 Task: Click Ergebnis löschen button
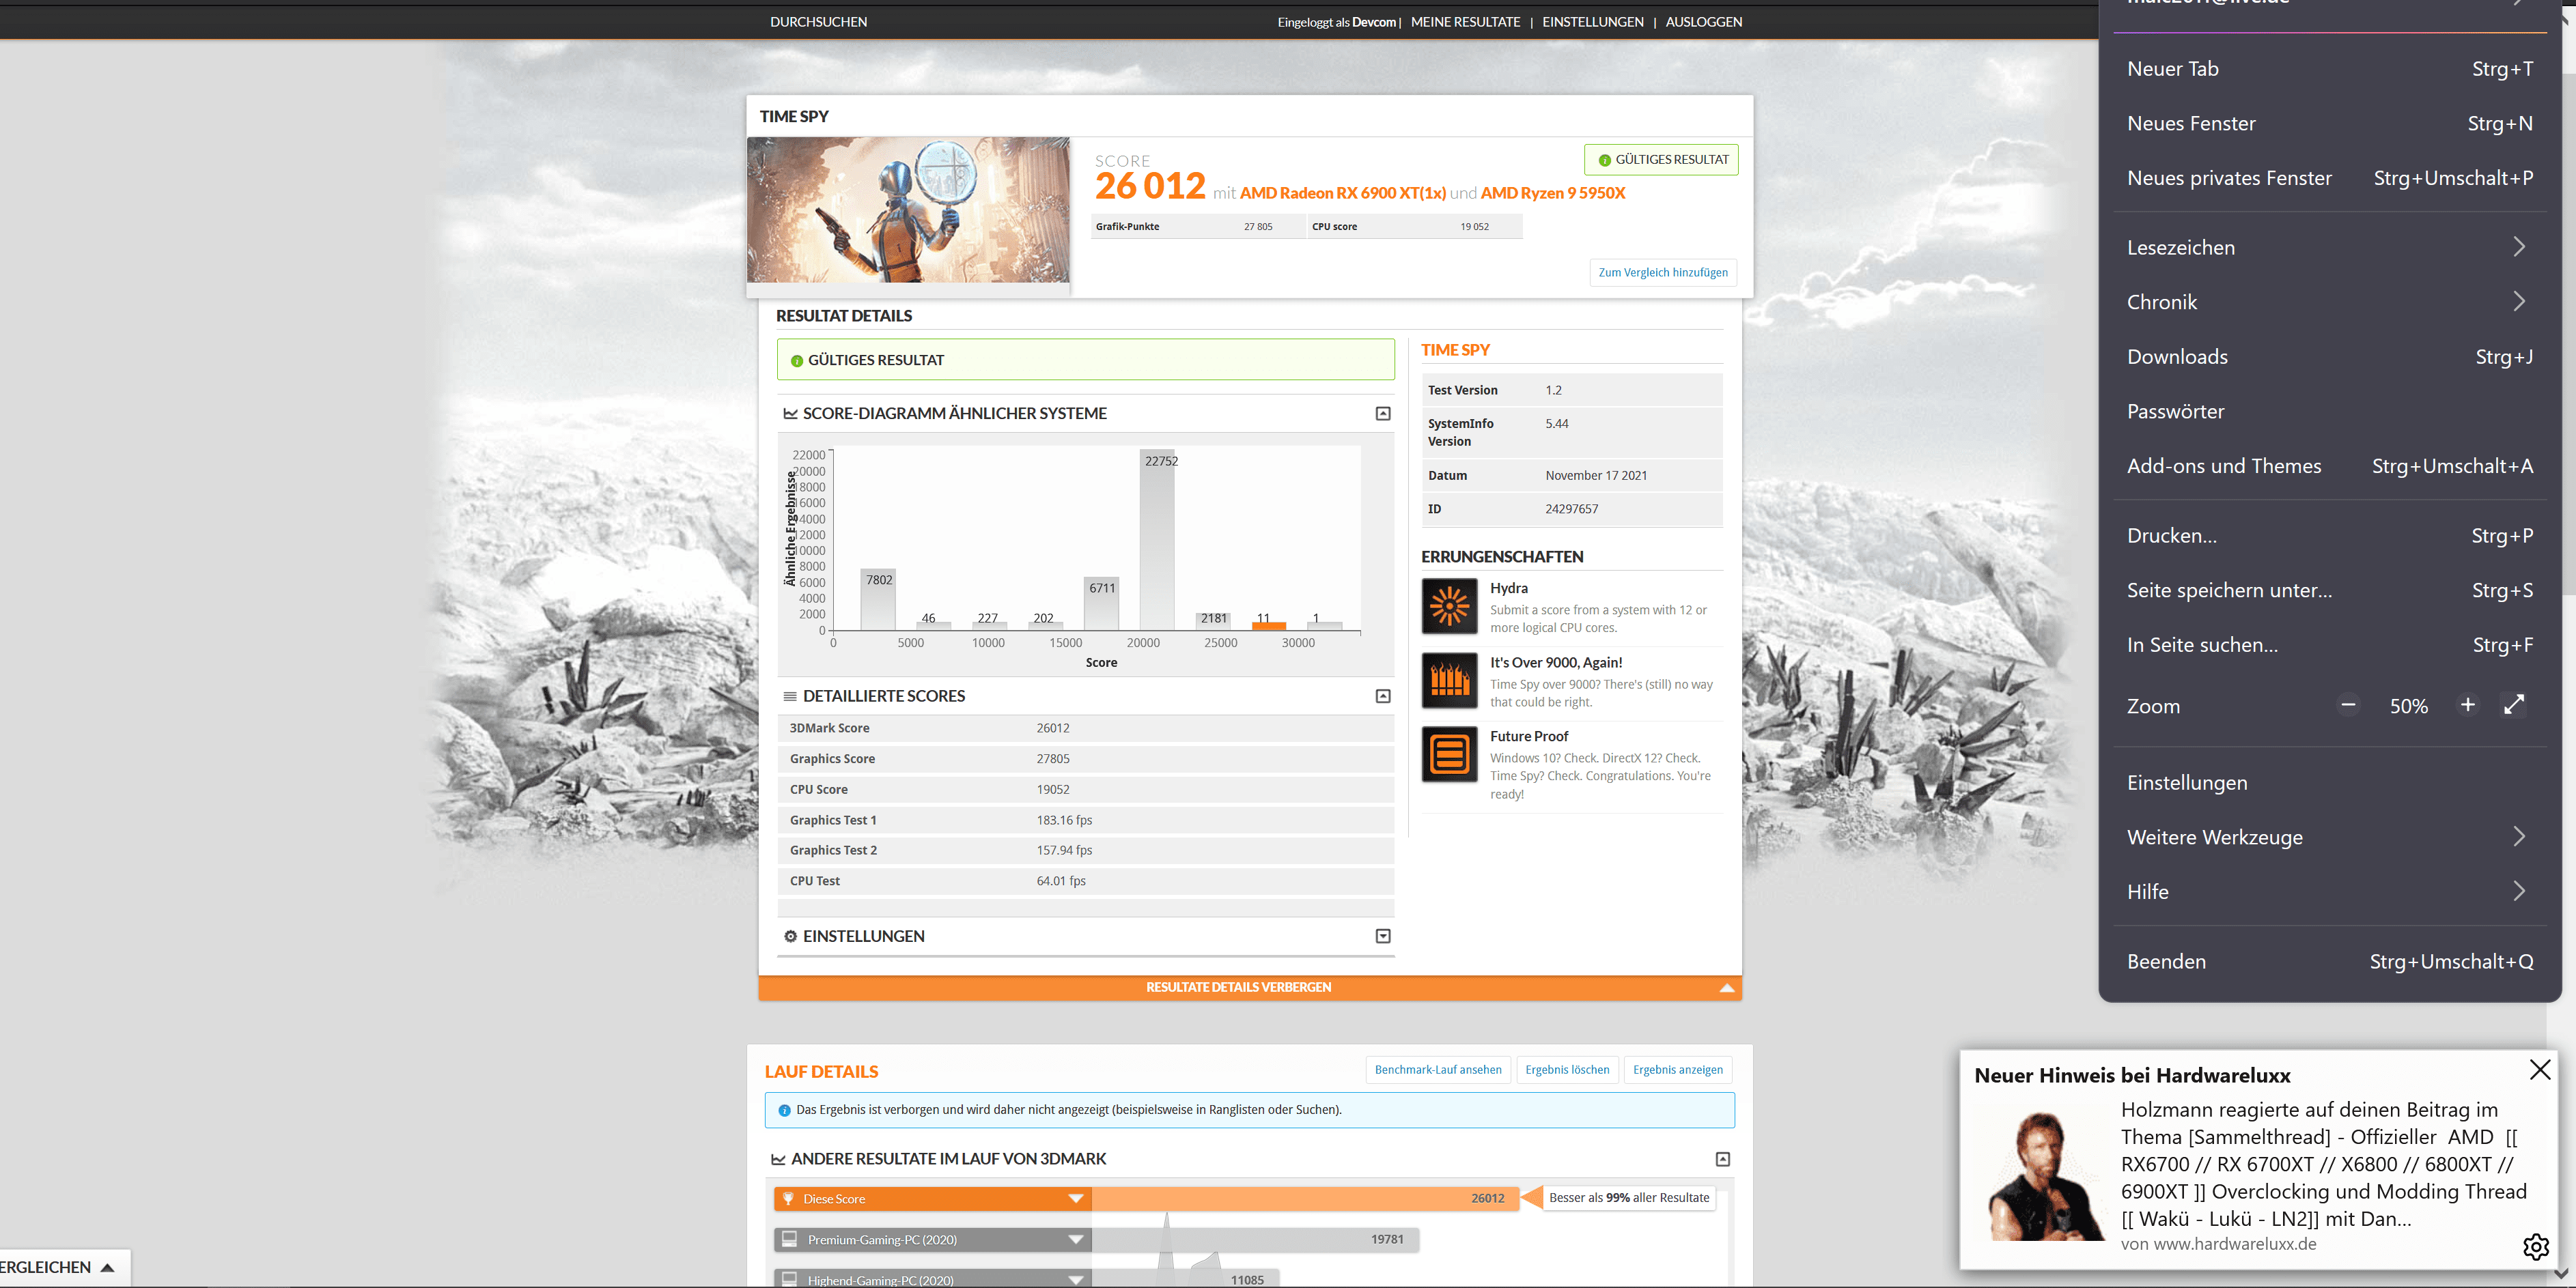1567,1069
